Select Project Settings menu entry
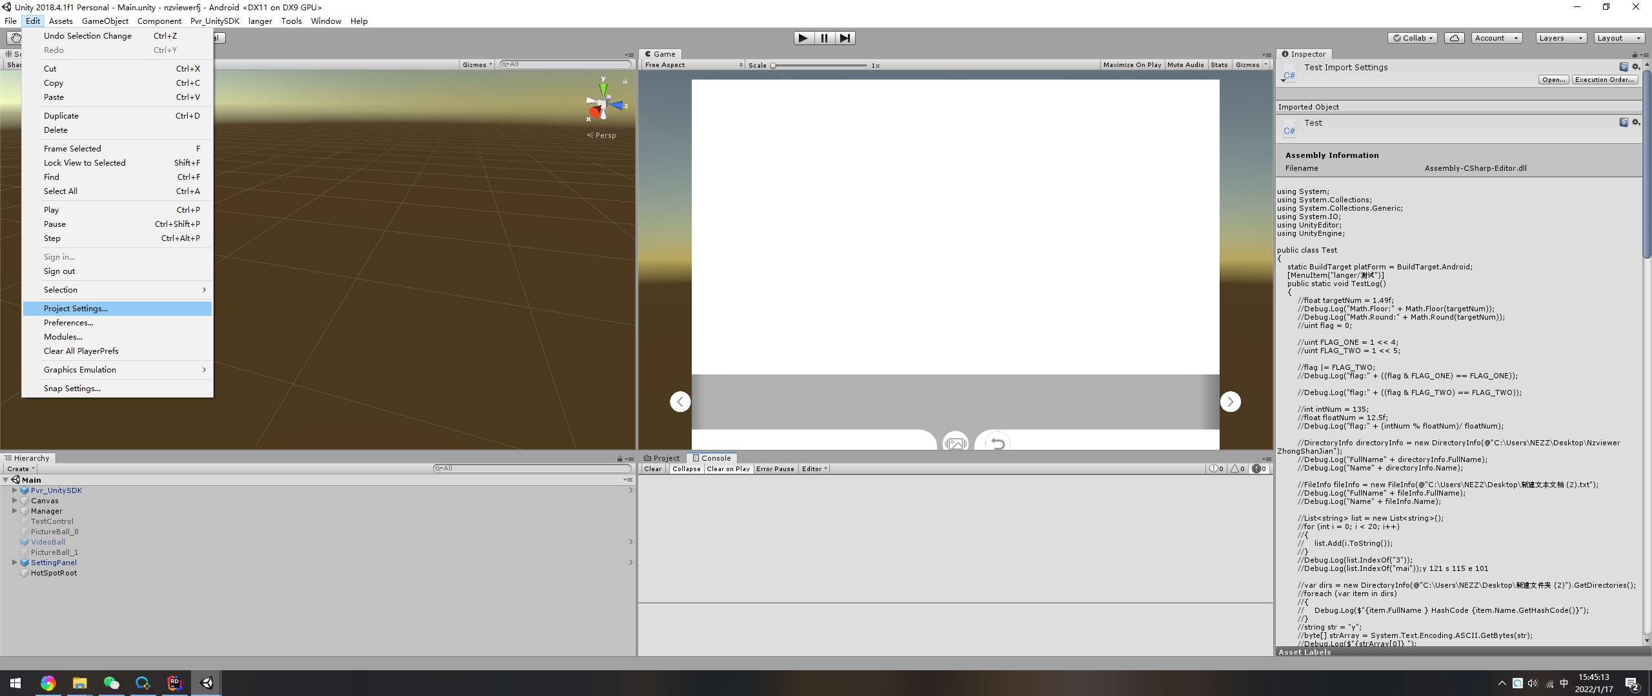The width and height of the screenshot is (1652, 696). pyautogui.click(x=76, y=309)
